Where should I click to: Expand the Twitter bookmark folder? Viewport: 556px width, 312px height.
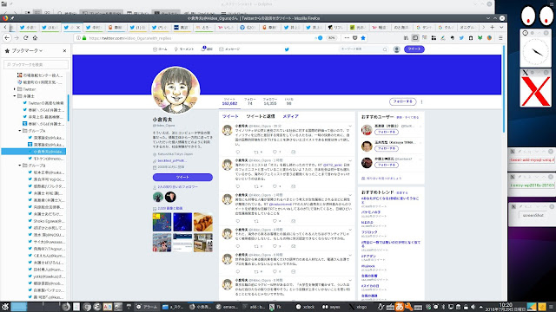coord(15,89)
